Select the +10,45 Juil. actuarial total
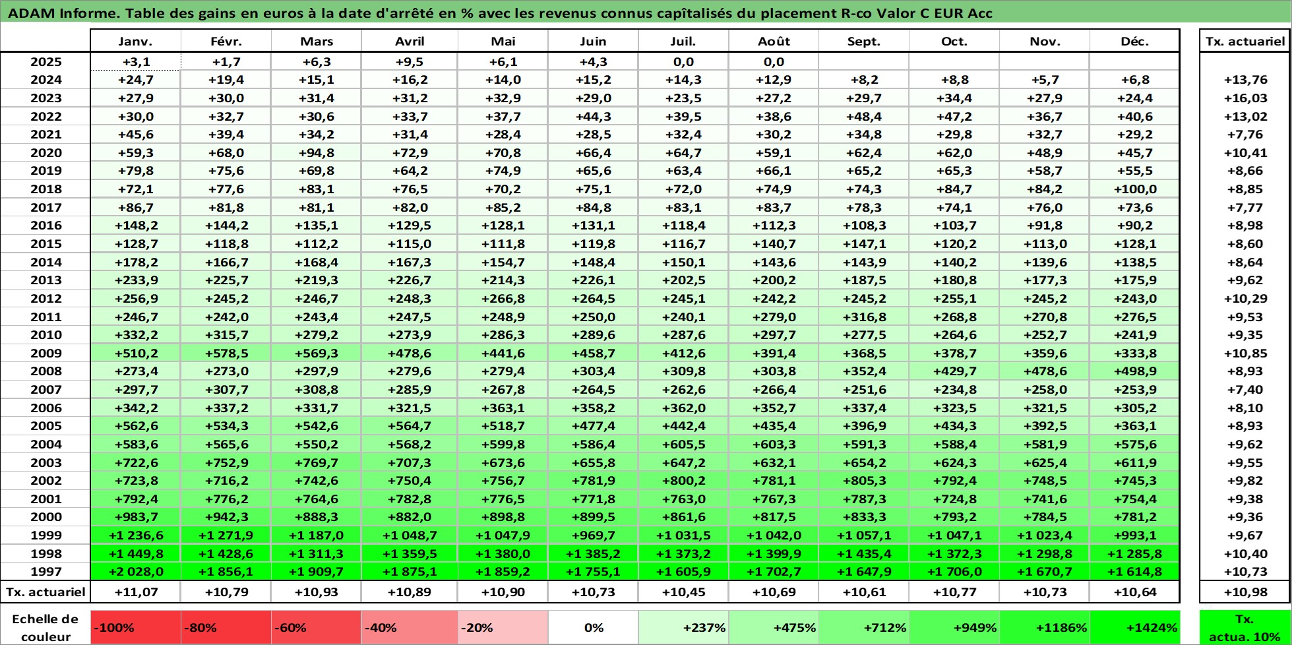Screen dimensions: 1292x645 click(683, 592)
